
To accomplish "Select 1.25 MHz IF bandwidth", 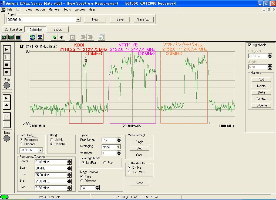I will coord(129,172).
